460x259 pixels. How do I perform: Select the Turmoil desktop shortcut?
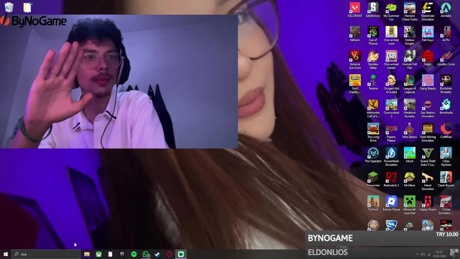click(373, 203)
